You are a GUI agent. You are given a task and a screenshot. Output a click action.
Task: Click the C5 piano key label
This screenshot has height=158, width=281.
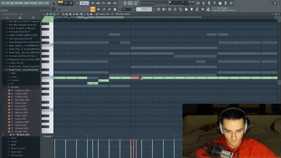52,77
